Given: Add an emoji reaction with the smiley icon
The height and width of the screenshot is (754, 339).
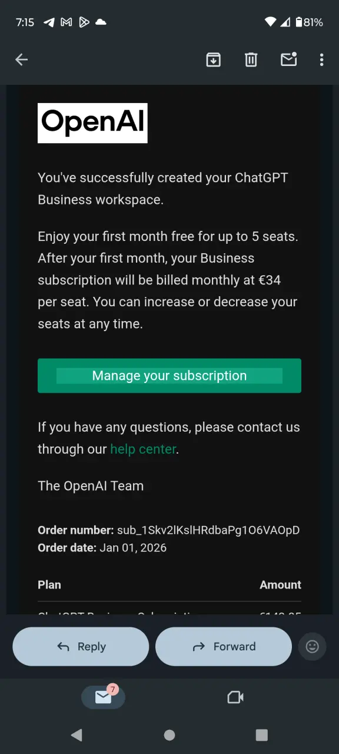Looking at the screenshot, I should (313, 646).
